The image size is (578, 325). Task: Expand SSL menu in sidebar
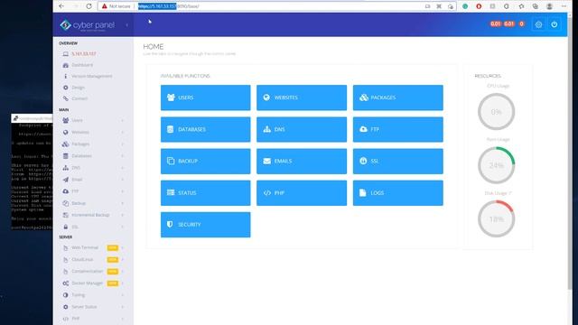[x=92, y=227]
